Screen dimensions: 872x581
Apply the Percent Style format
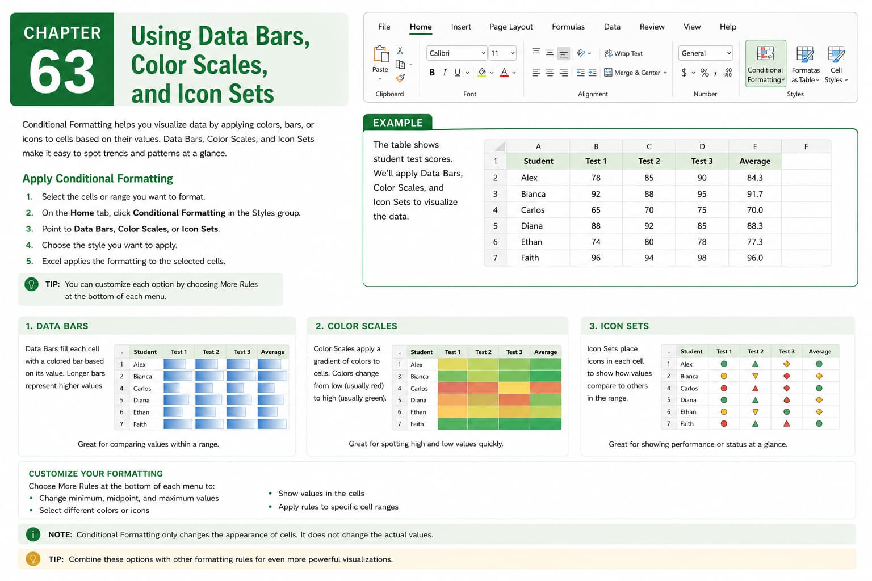point(705,72)
